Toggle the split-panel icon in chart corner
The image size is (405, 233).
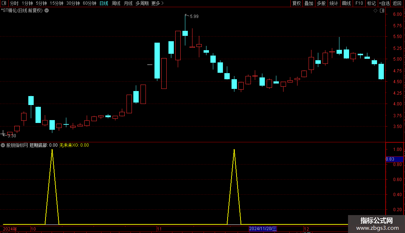coord(382,11)
